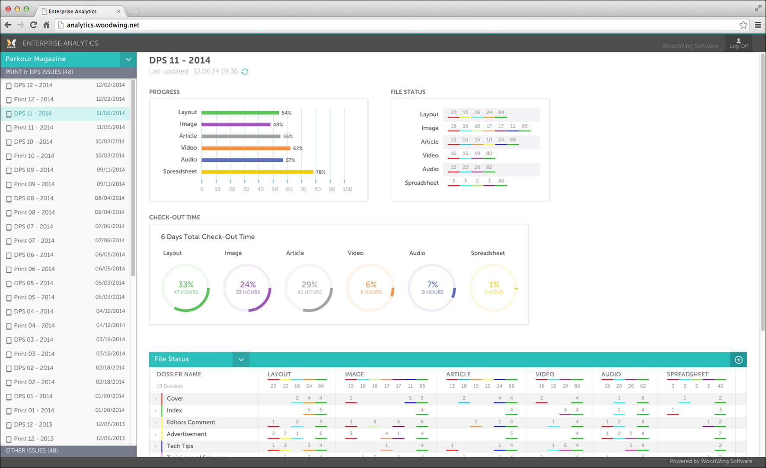Open the Parkour Magazine dropdown
Screen dimensions: 766x468
click(128, 59)
